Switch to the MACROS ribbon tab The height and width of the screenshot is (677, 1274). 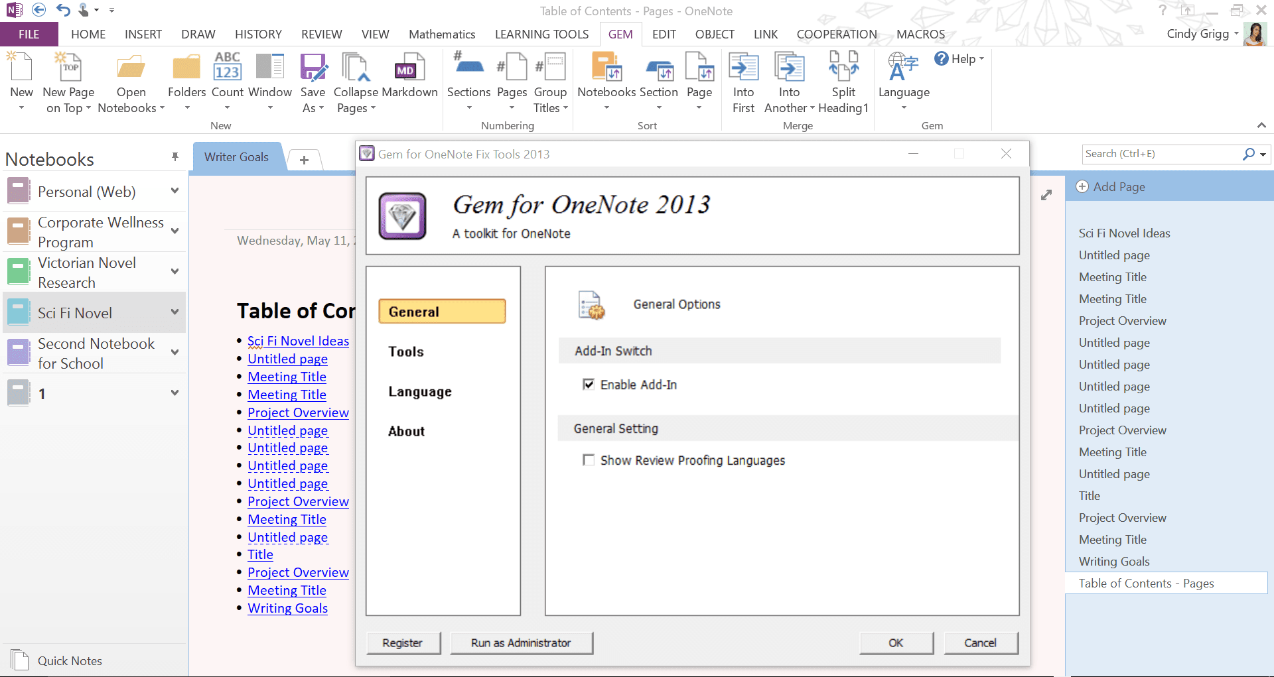pos(921,34)
